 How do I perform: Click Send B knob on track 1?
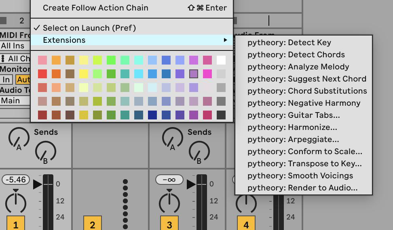45,151
